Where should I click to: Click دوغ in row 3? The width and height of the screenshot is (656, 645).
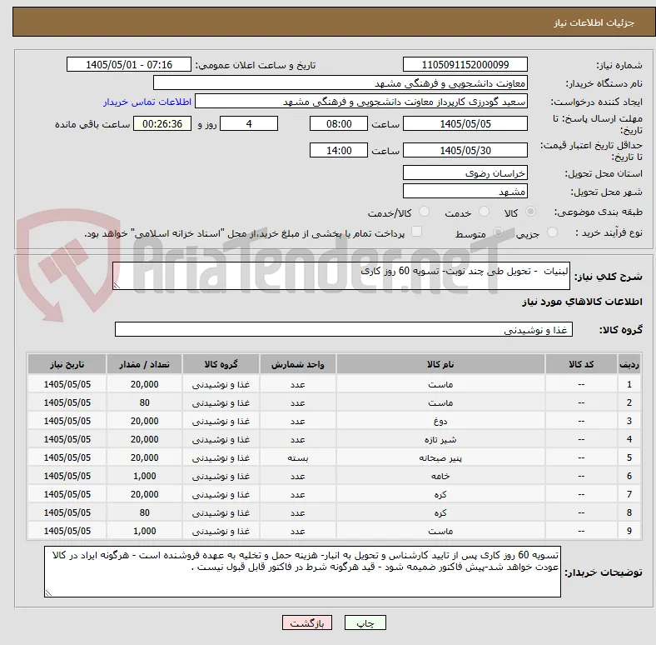(x=440, y=421)
